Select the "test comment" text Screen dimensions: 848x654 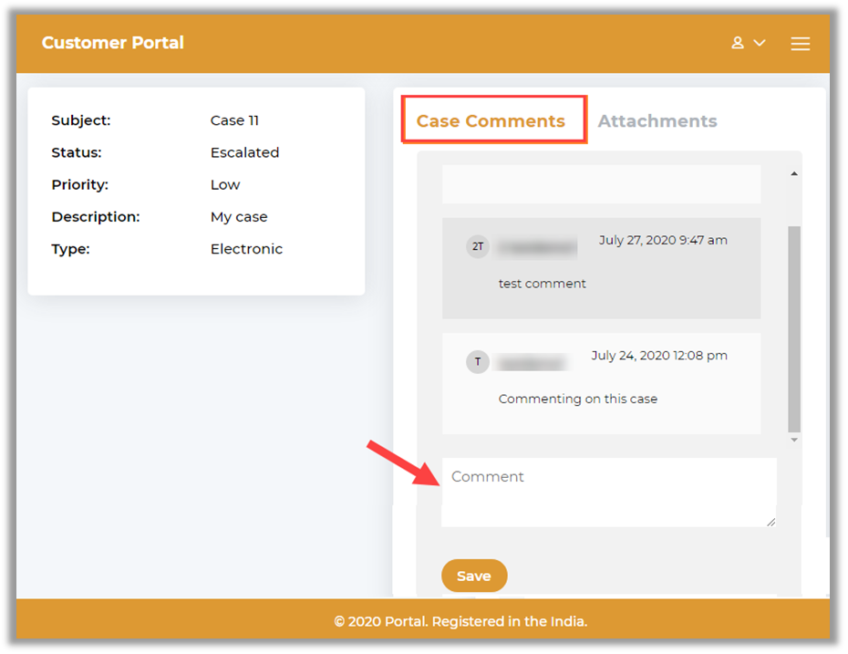click(x=542, y=284)
